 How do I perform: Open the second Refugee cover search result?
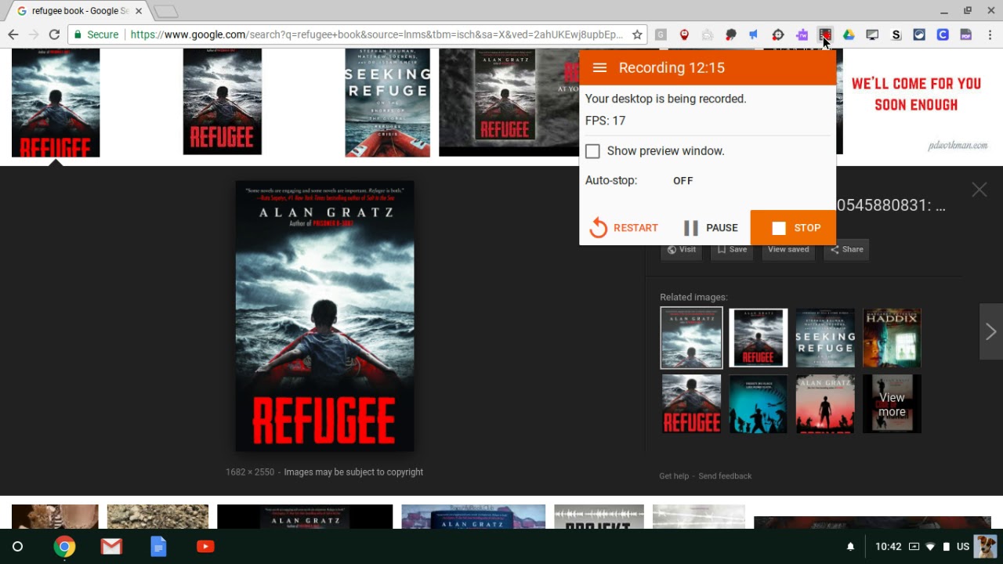point(222,102)
